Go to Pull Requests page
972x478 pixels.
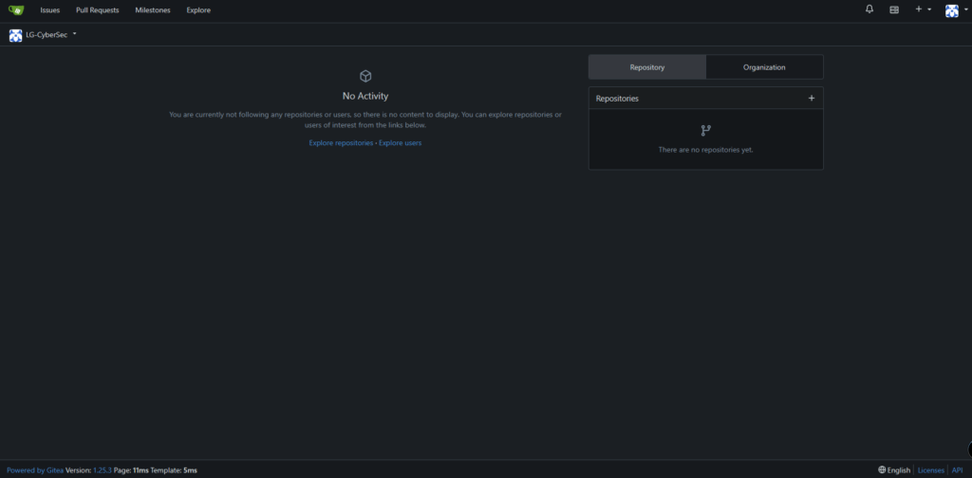[x=98, y=9]
